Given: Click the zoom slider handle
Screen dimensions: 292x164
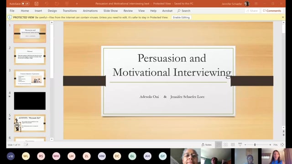Looking at the screenshot, I should (255, 145).
